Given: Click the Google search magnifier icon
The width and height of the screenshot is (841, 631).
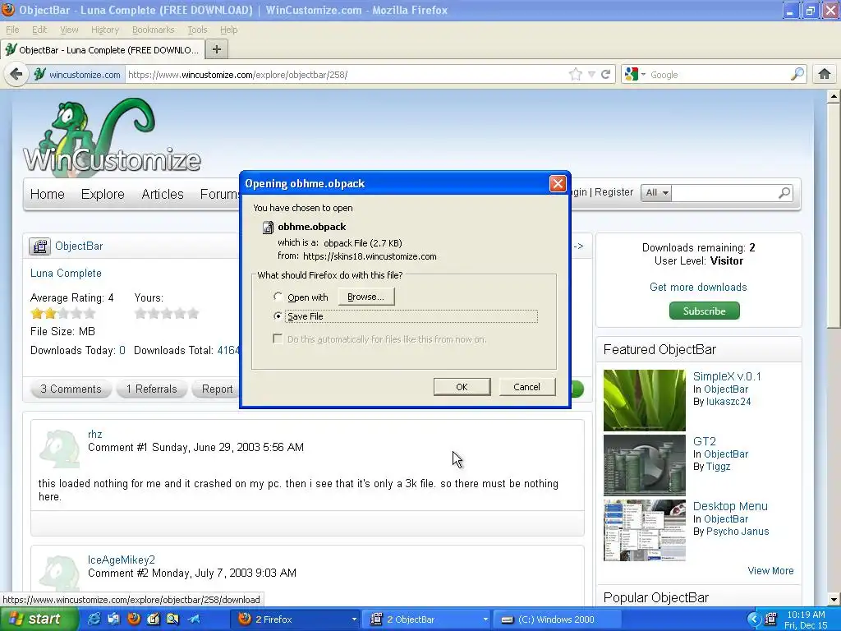Looking at the screenshot, I should [797, 73].
